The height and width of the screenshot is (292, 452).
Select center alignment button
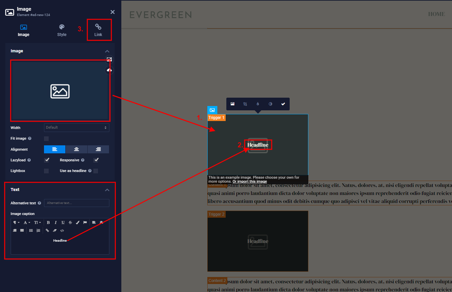(76, 149)
